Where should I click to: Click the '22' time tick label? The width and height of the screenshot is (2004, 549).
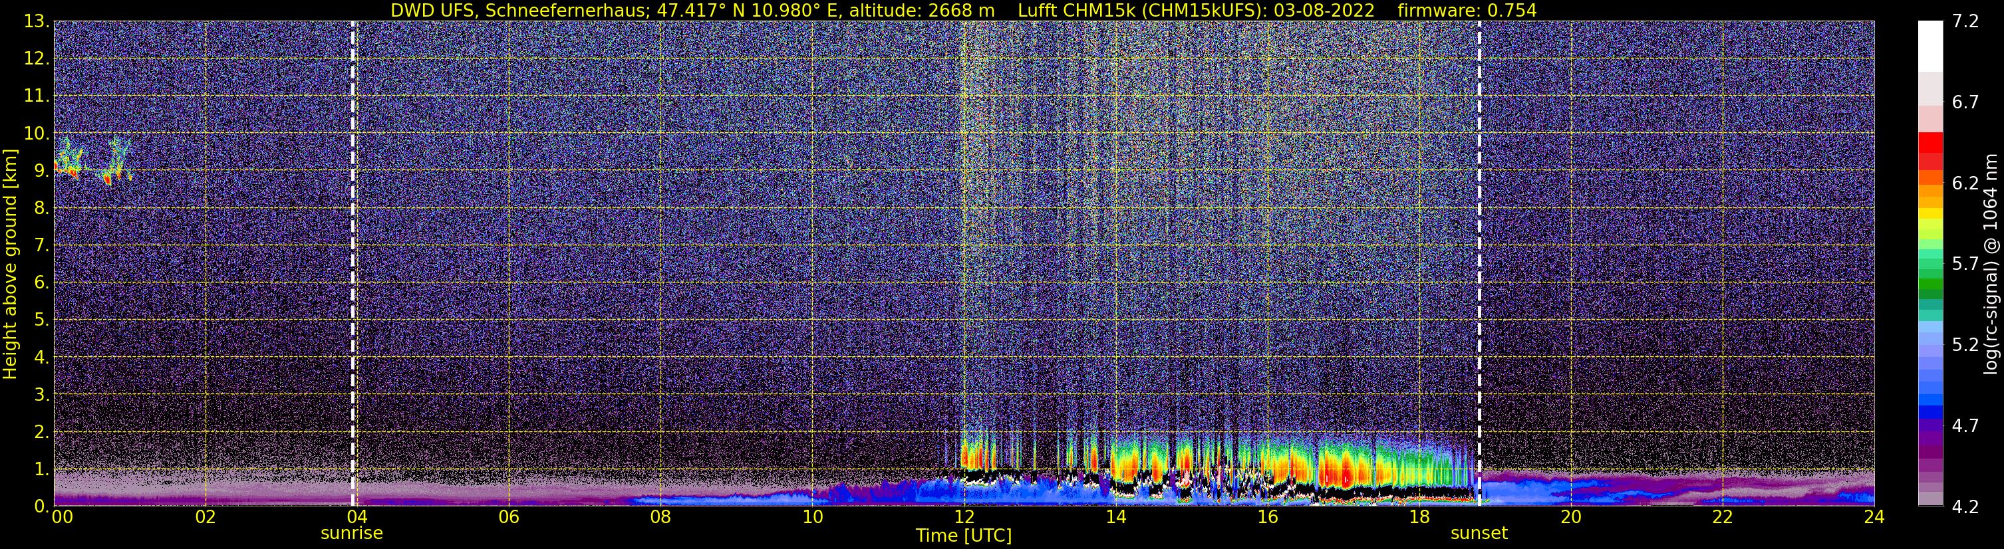pyautogui.click(x=1723, y=517)
